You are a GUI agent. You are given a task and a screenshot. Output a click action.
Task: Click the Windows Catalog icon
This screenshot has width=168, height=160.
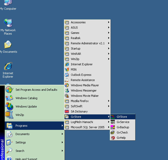point(9,98)
